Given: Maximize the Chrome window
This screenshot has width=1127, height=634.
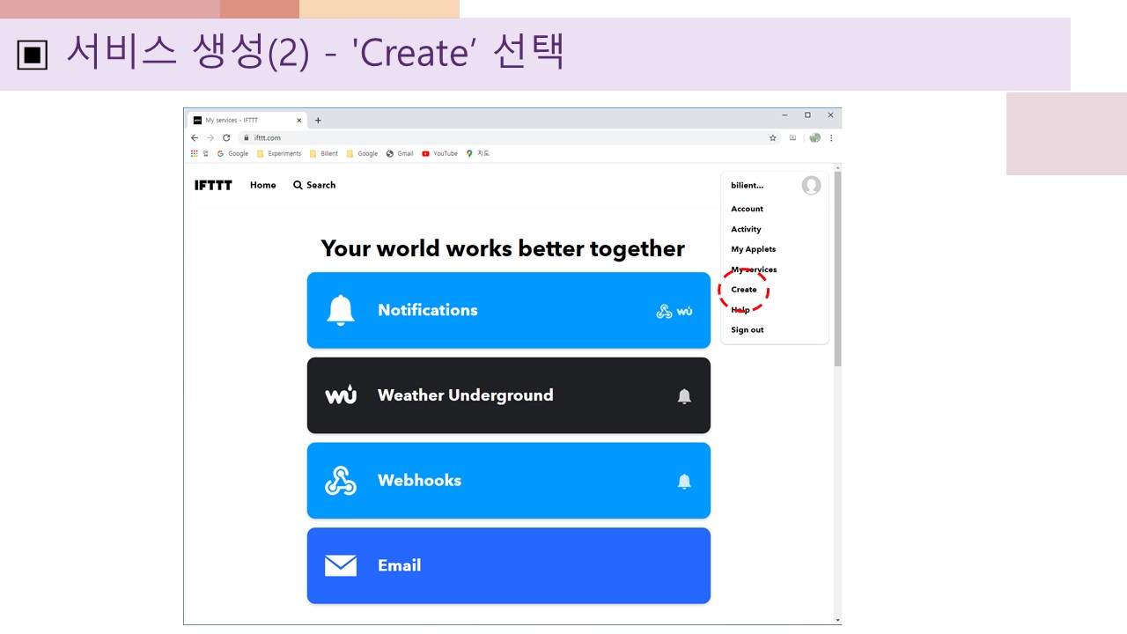Looking at the screenshot, I should click(x=807, y=115).
